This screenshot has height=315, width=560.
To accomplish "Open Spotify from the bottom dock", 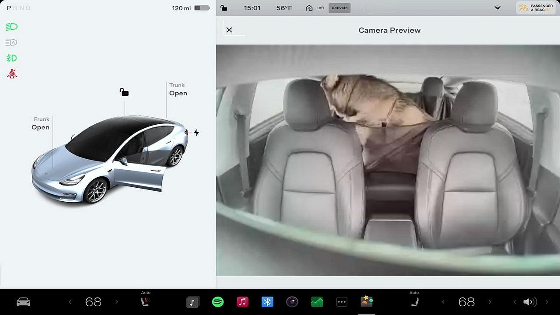I will [218, 301].
